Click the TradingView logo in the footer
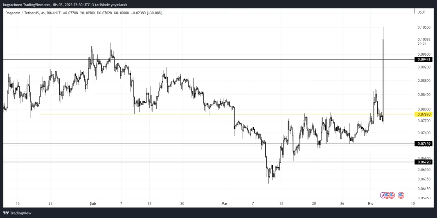This screenshot has height=218, width=437. click(x=17, y=213)
